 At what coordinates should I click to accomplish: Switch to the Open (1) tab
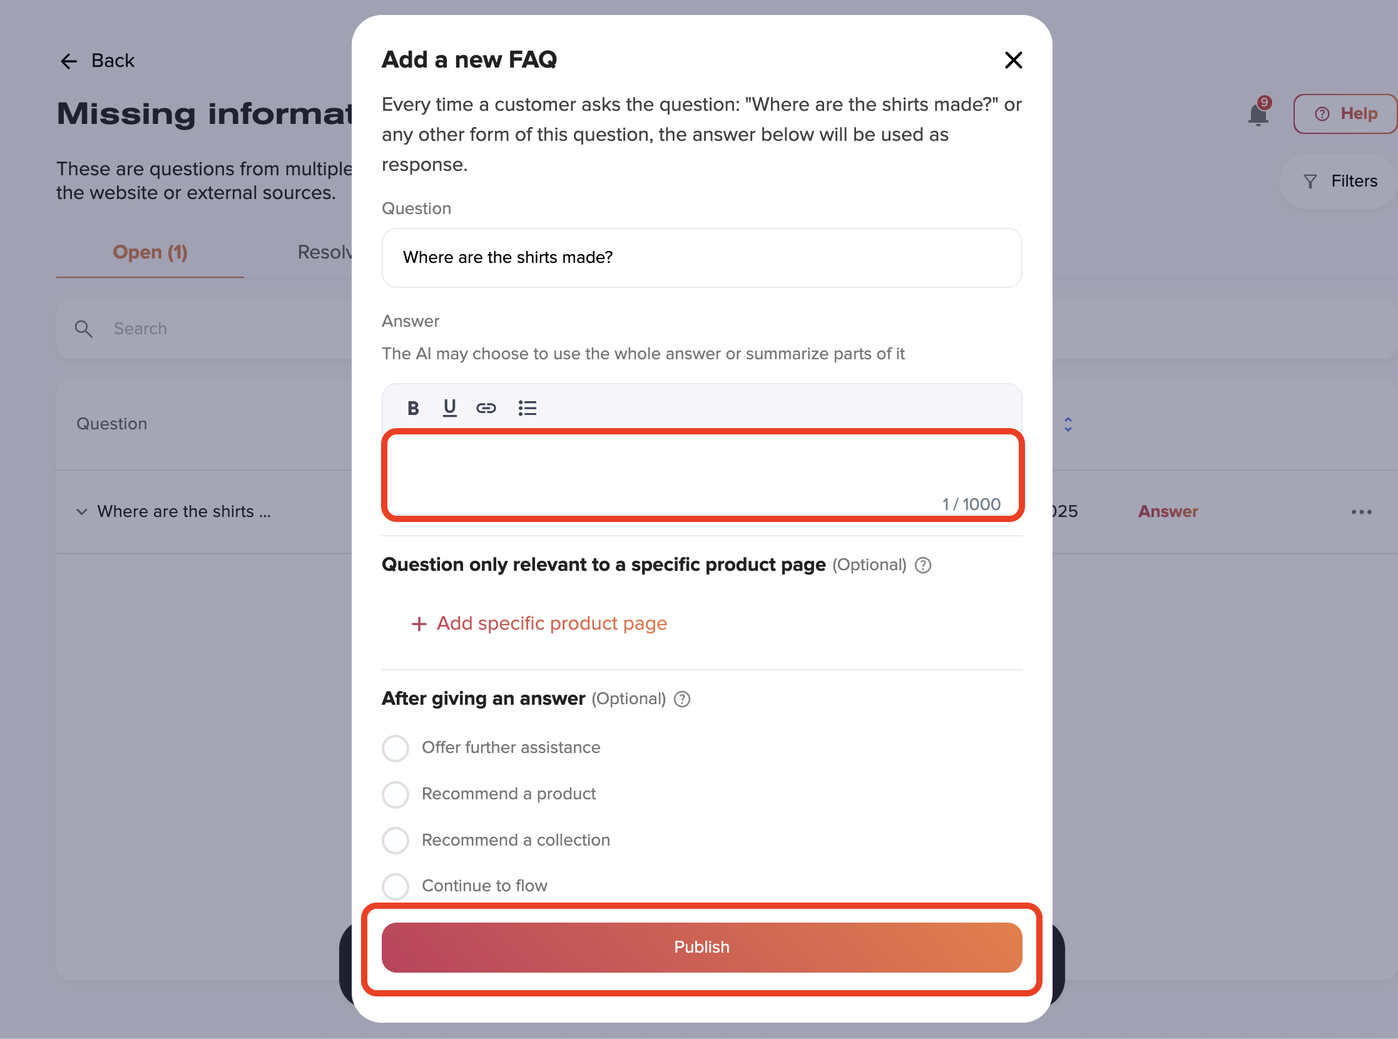tap(150, 252)
